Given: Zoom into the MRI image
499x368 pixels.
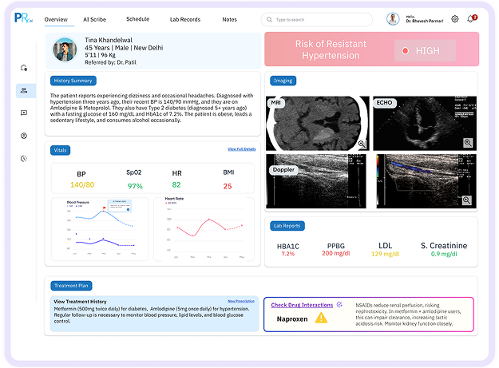Looking at the screenshot, I should (362, 143).
